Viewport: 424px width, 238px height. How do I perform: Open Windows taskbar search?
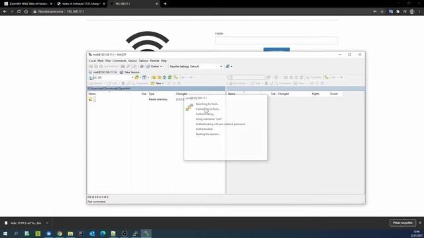pyautogui.click(x=16, y=233)
